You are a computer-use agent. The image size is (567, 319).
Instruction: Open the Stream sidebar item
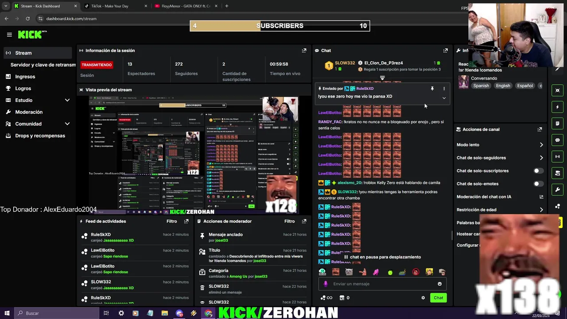click(38, 53)
